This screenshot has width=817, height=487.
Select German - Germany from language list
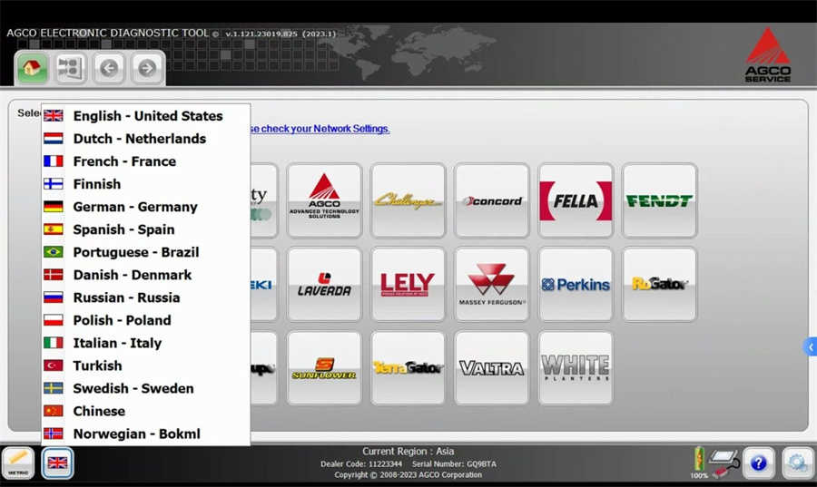134,207
